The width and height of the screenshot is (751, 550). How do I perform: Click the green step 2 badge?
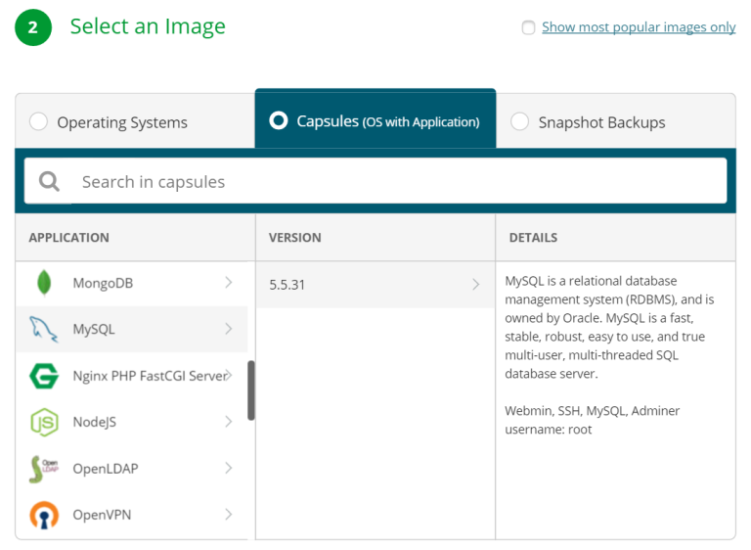[x=32, y=27]
